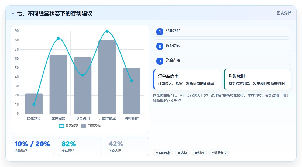Click the 进度 tag text

point(201,153)
